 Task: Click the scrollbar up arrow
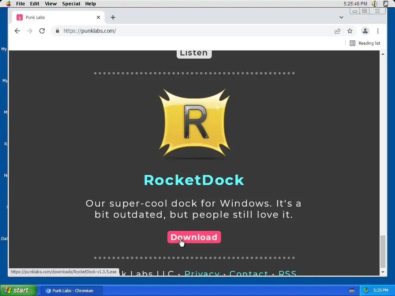[x=383, y=54]
